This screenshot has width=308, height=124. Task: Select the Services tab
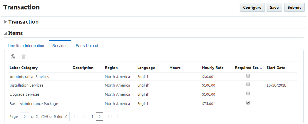pyautogui.click(x=60, y=46)
